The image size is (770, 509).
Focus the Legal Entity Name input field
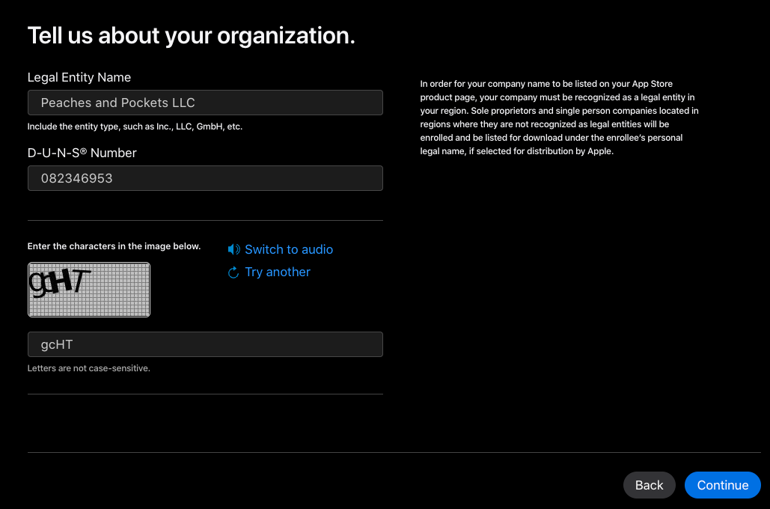pos(205,103)
